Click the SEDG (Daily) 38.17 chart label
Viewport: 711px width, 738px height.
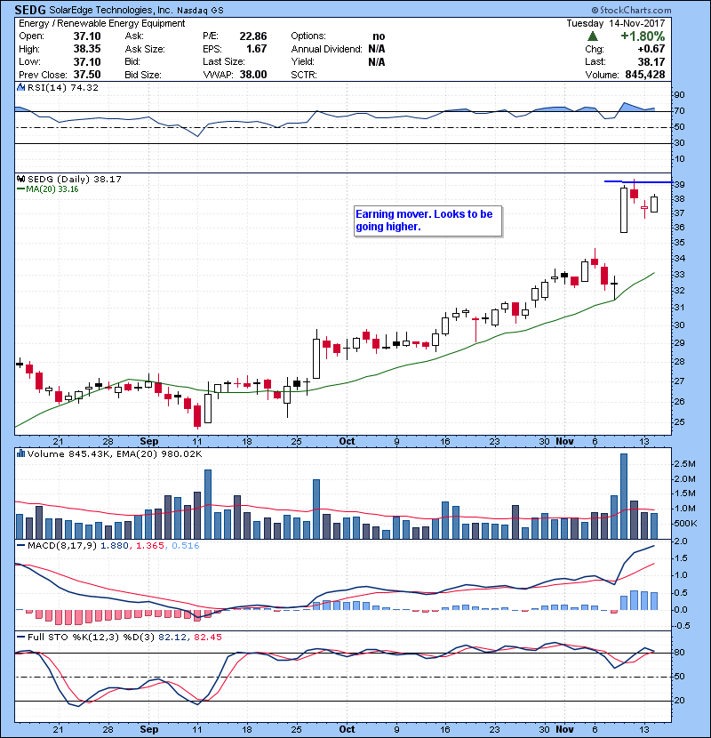coord(75,179)
